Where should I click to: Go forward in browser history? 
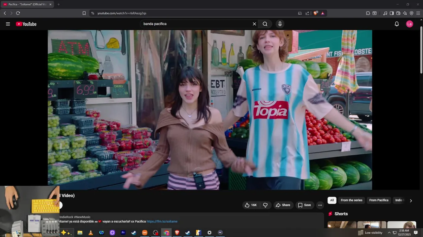point(11,13)
